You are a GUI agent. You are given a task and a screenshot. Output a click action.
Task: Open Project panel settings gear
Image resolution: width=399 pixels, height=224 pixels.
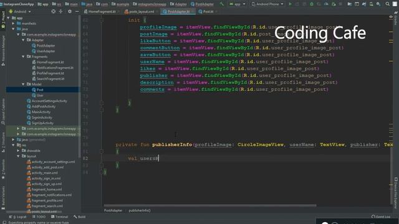click(70, 11)
